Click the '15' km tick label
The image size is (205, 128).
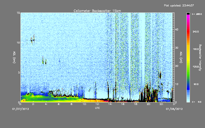[x=18, y=13]
